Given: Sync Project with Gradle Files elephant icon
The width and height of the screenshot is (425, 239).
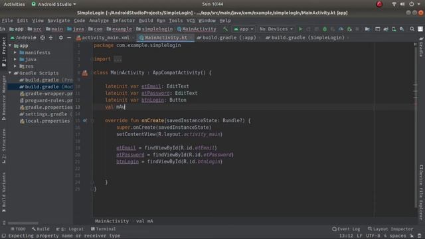Looking at the screenshot, I should point(386,29).
